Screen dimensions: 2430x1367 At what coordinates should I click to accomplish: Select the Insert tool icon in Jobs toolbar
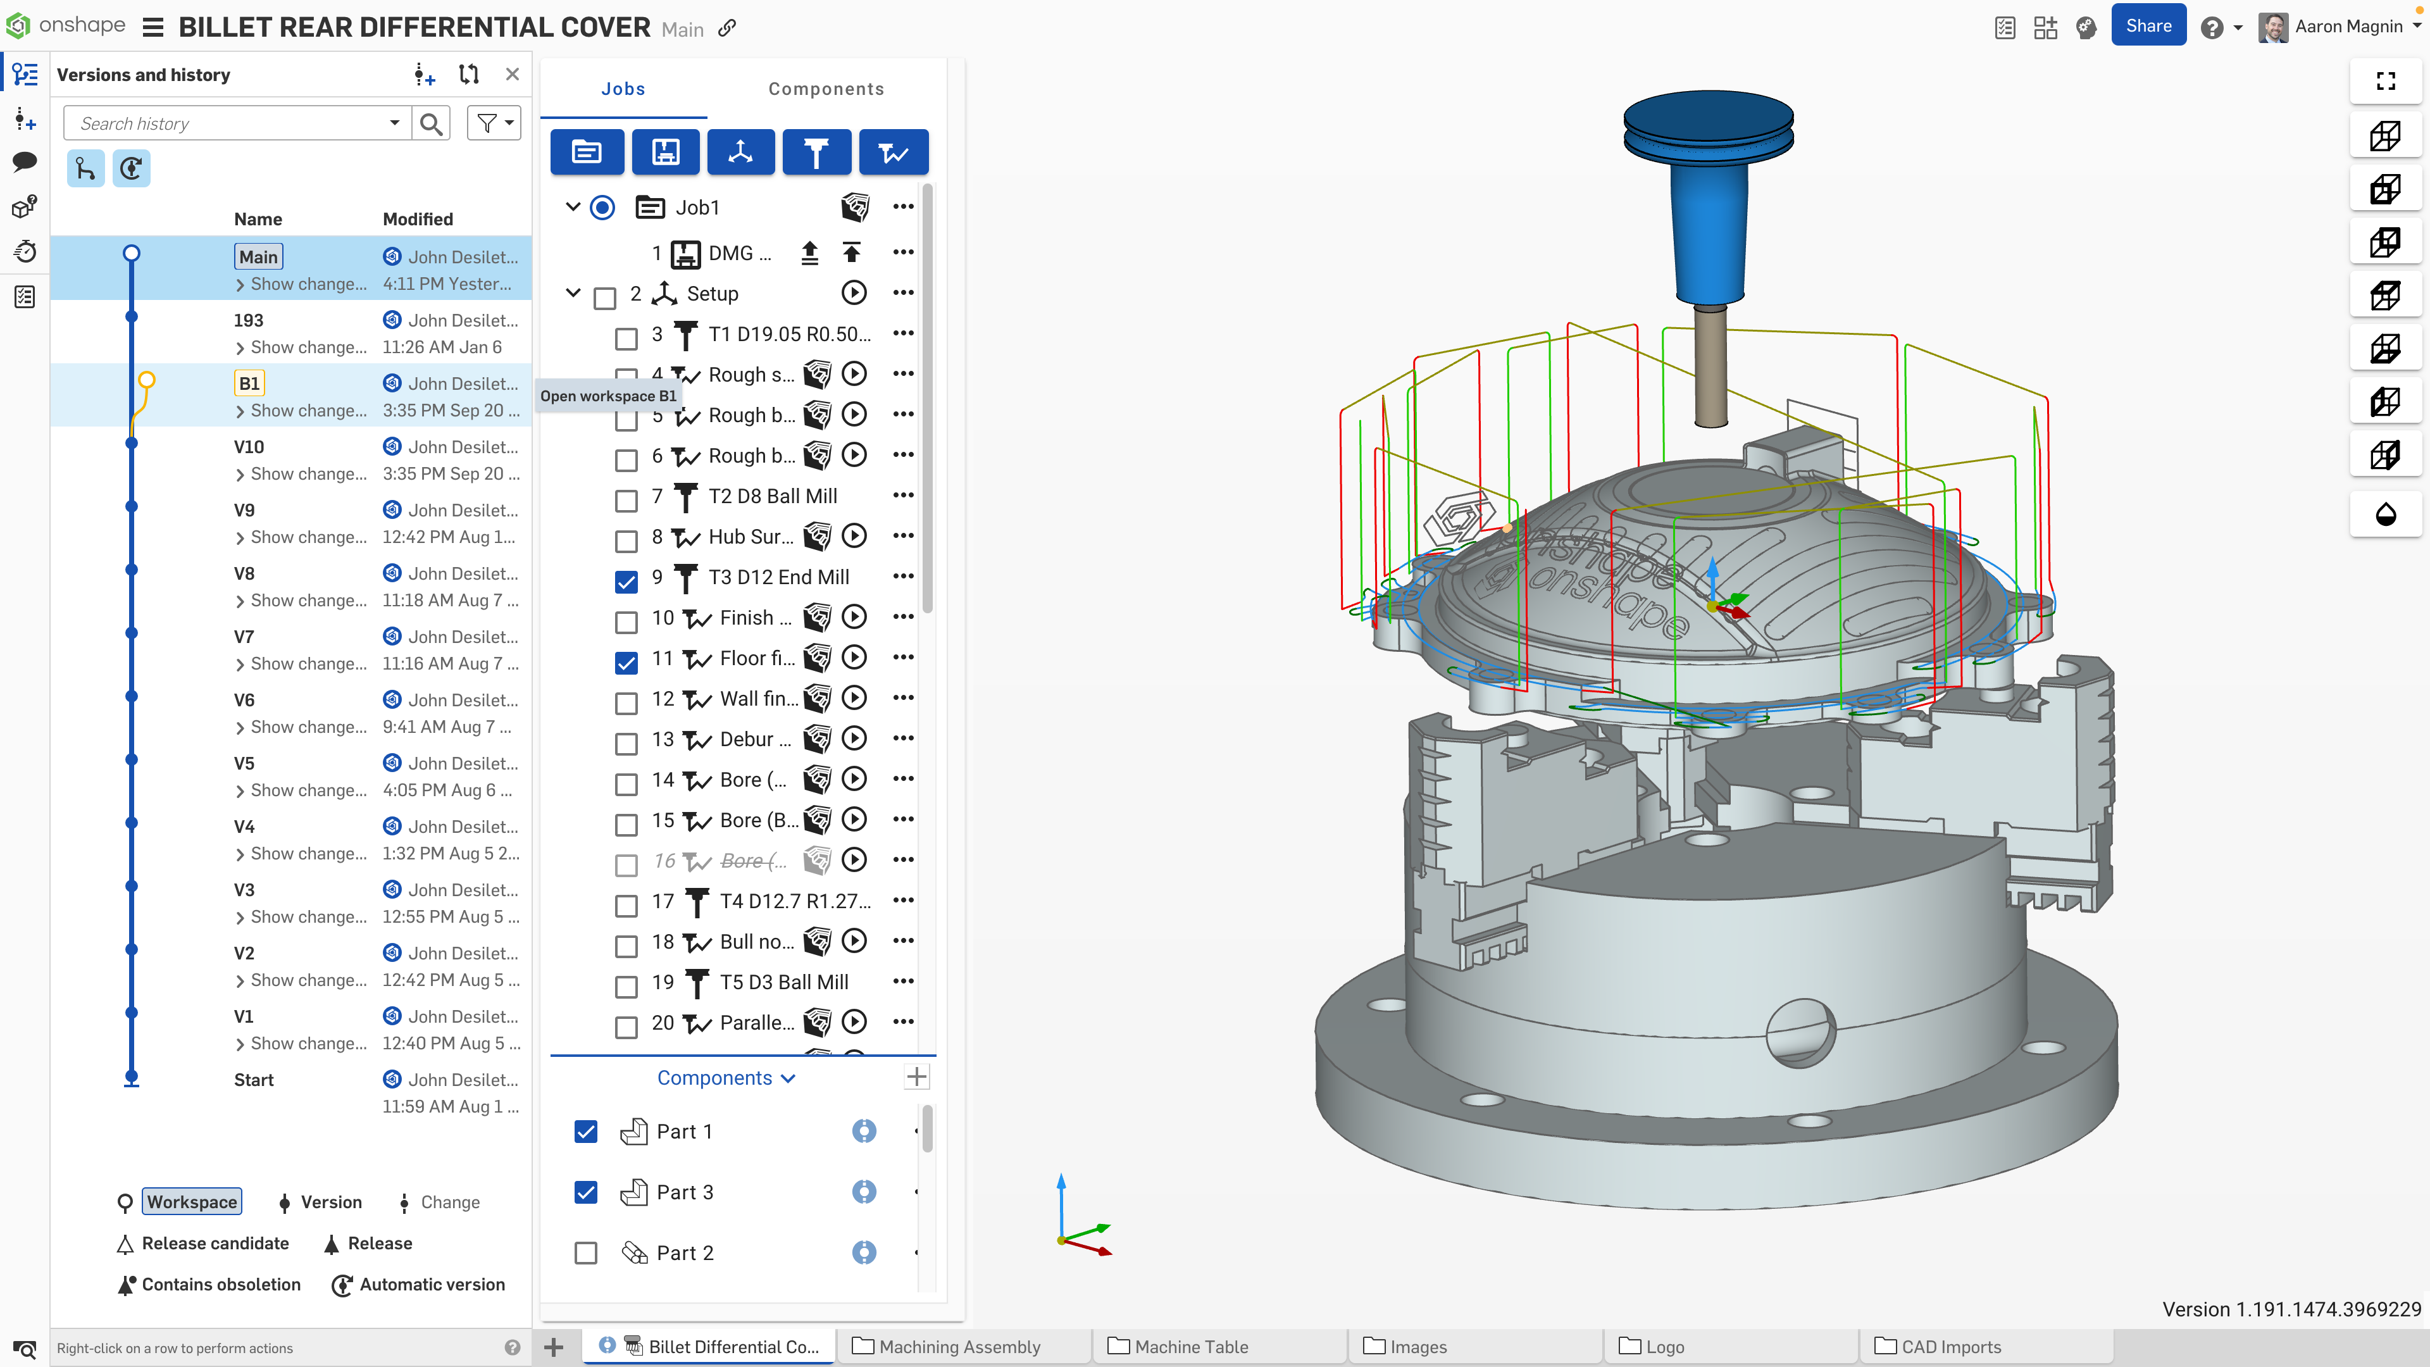[816, 151]
